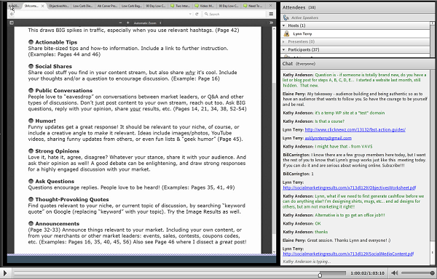The height and width of the screenshot is (279, 437).
Task: Click the 1:00:02/1:03:10 time display
Action: tap(367, 273)
